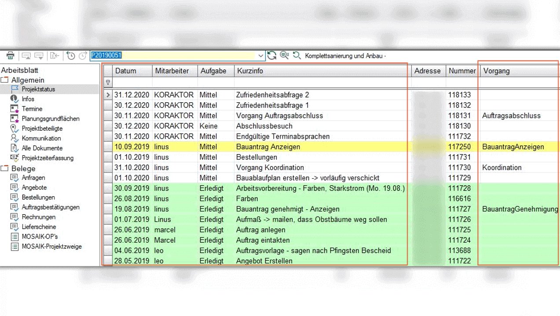Screen dimensions: 560x316
Task: Open Projektzeiterfassung in the sidebar
Action: click(x=48, y=158)
